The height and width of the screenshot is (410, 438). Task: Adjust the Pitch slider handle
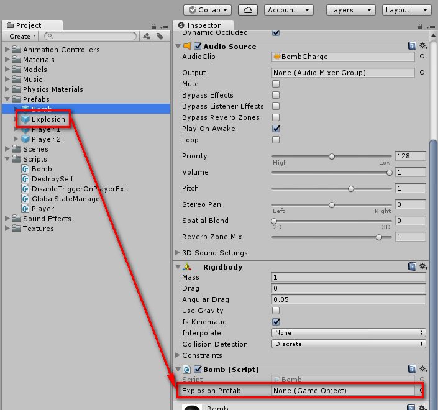pos(351,189)
